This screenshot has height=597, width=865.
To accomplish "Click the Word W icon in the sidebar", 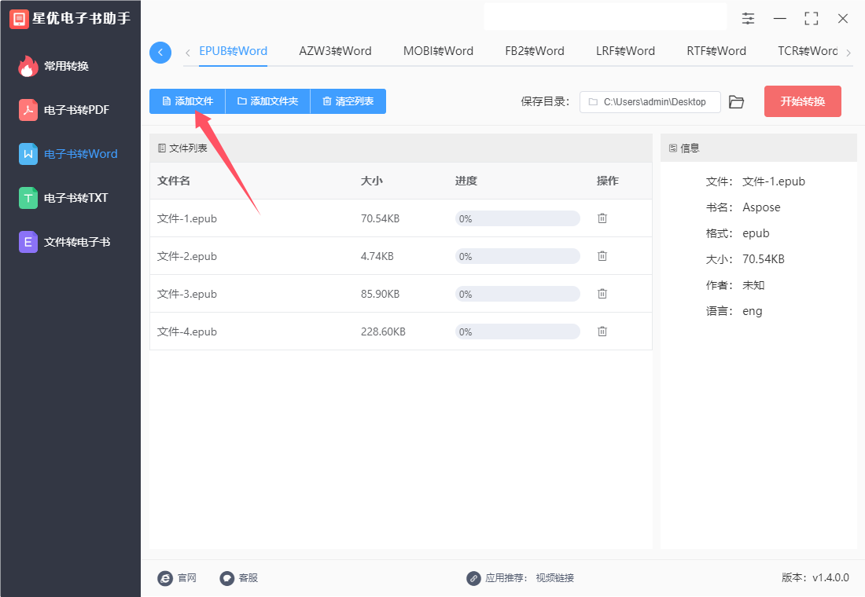I will click(28, 154).
